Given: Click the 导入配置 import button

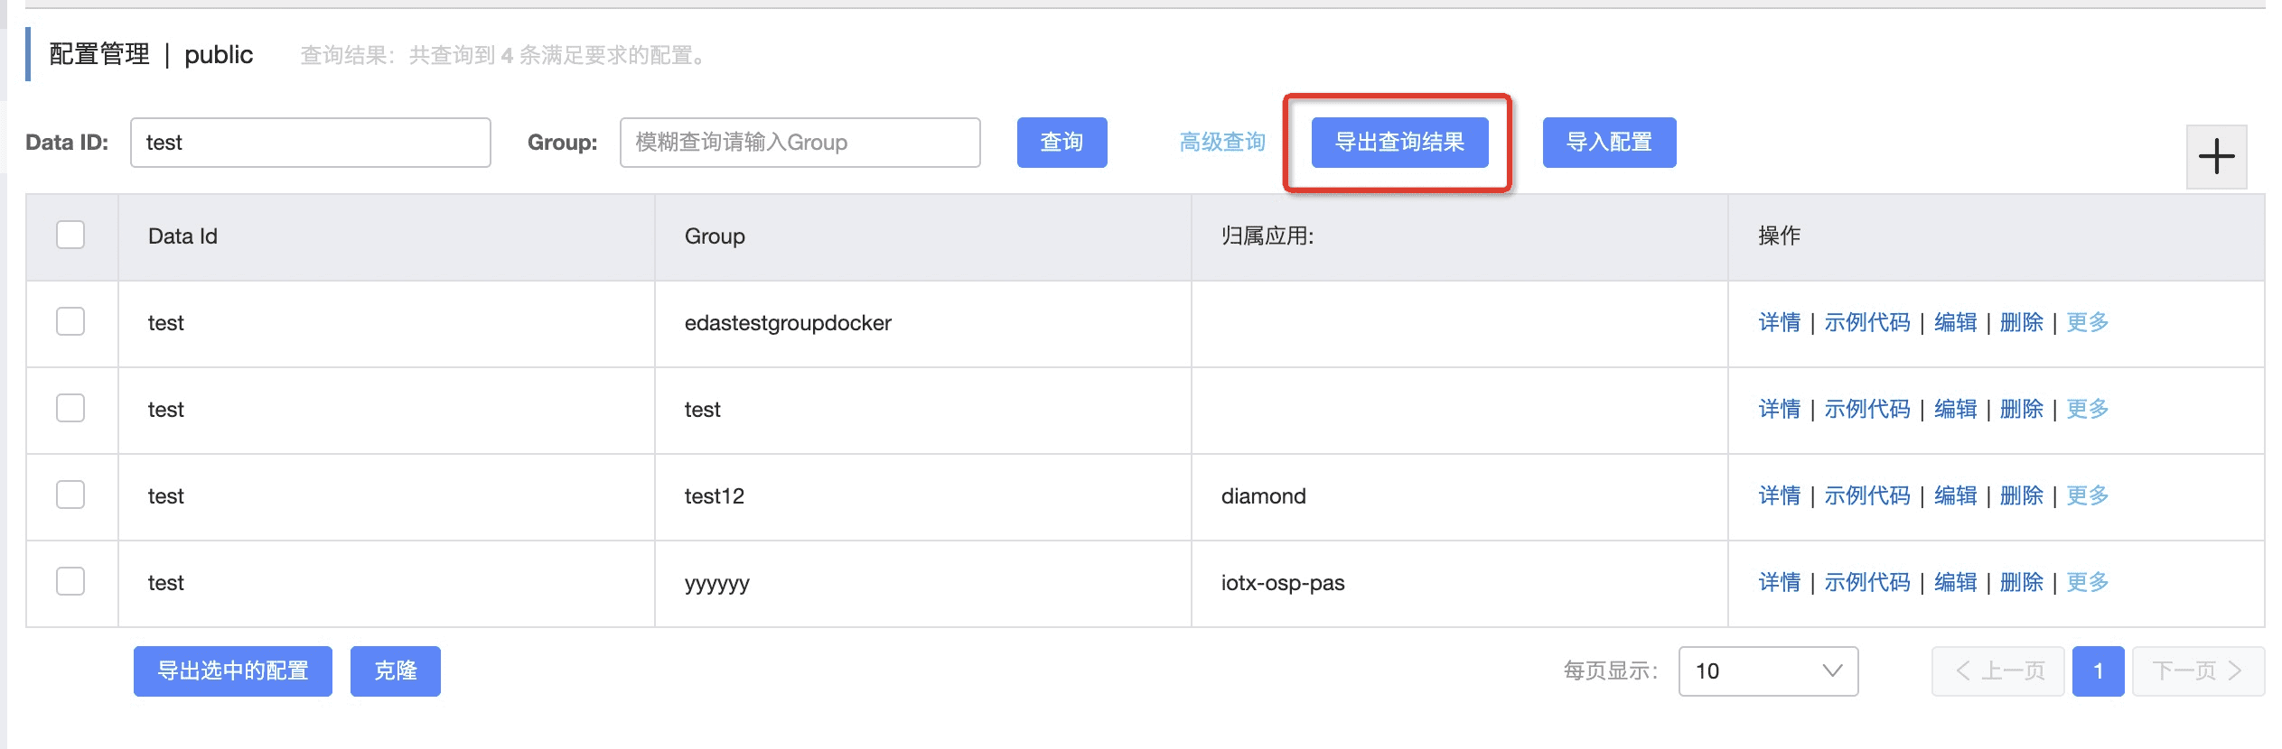Looking at the screenshot, I should (x=1609, y=143).
